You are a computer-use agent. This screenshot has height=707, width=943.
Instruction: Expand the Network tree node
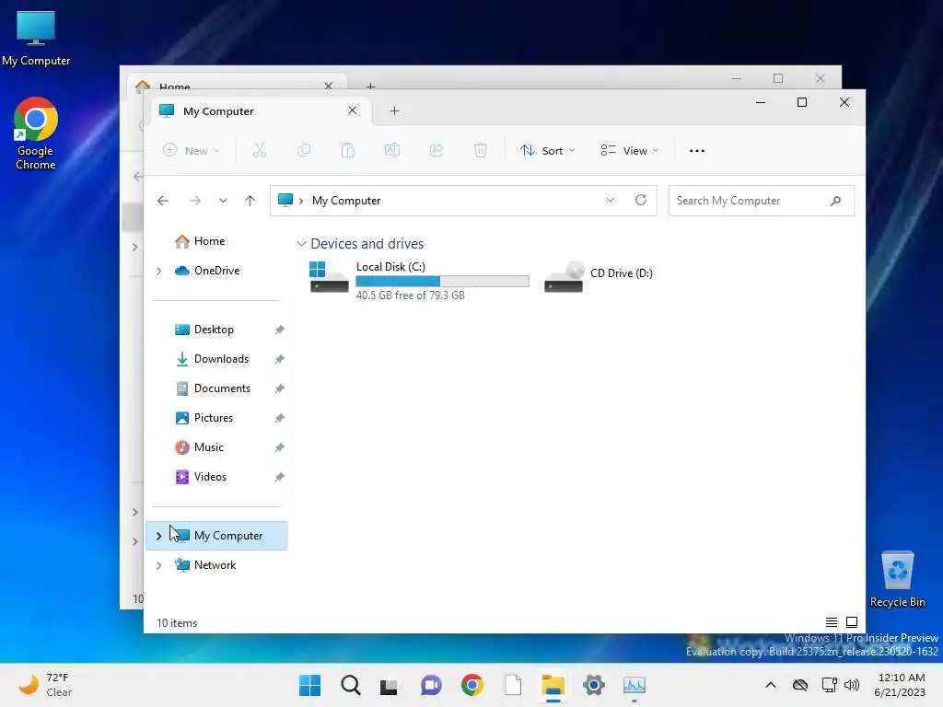click(x=158, y=565)
